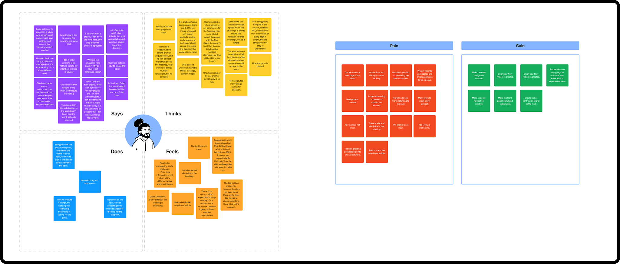The image size is (620, 264).
Task: Select orange 'Game Control vs. Game settings' note
Action: tap(158, 201)
